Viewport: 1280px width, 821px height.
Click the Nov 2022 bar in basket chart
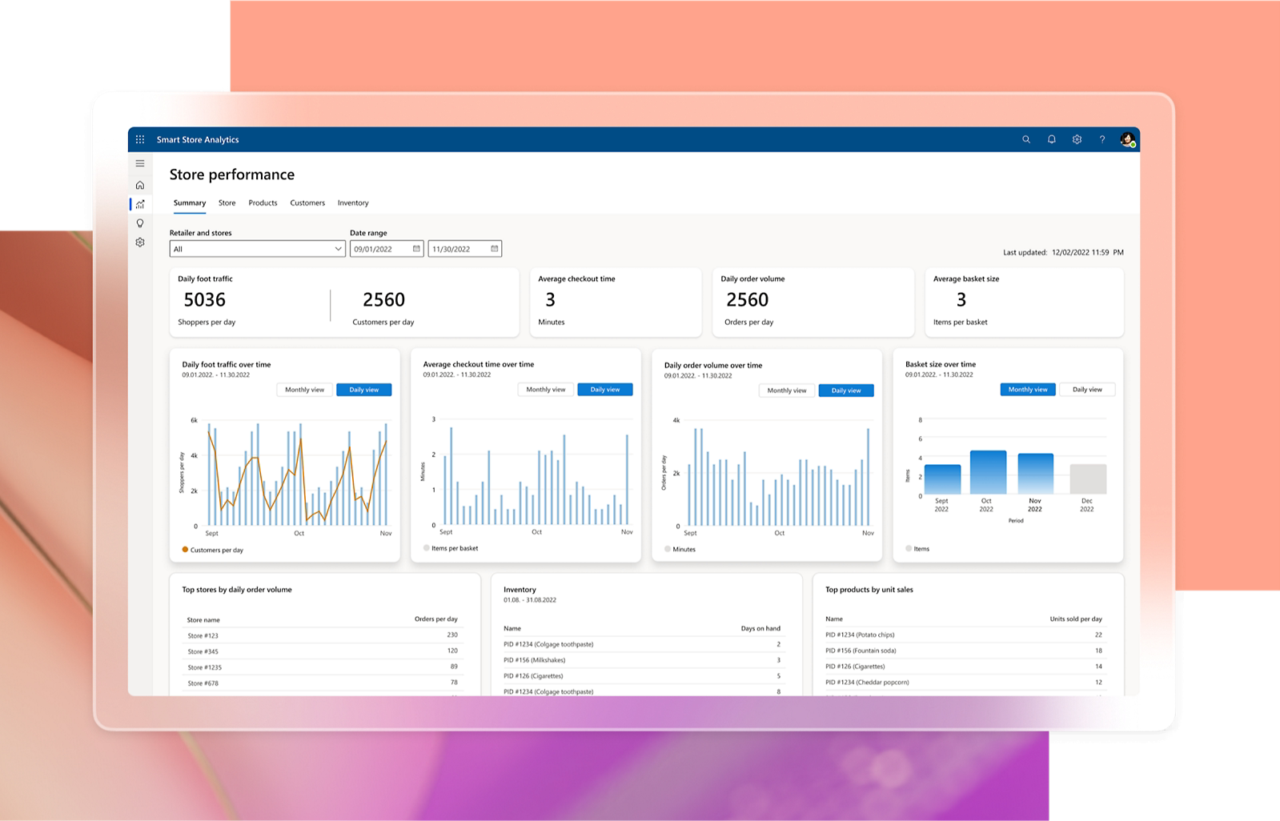tap(1035, 474)
